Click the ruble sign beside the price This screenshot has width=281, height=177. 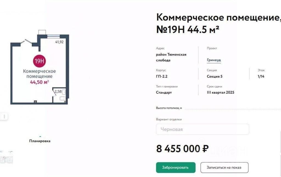tap(205, 149)
